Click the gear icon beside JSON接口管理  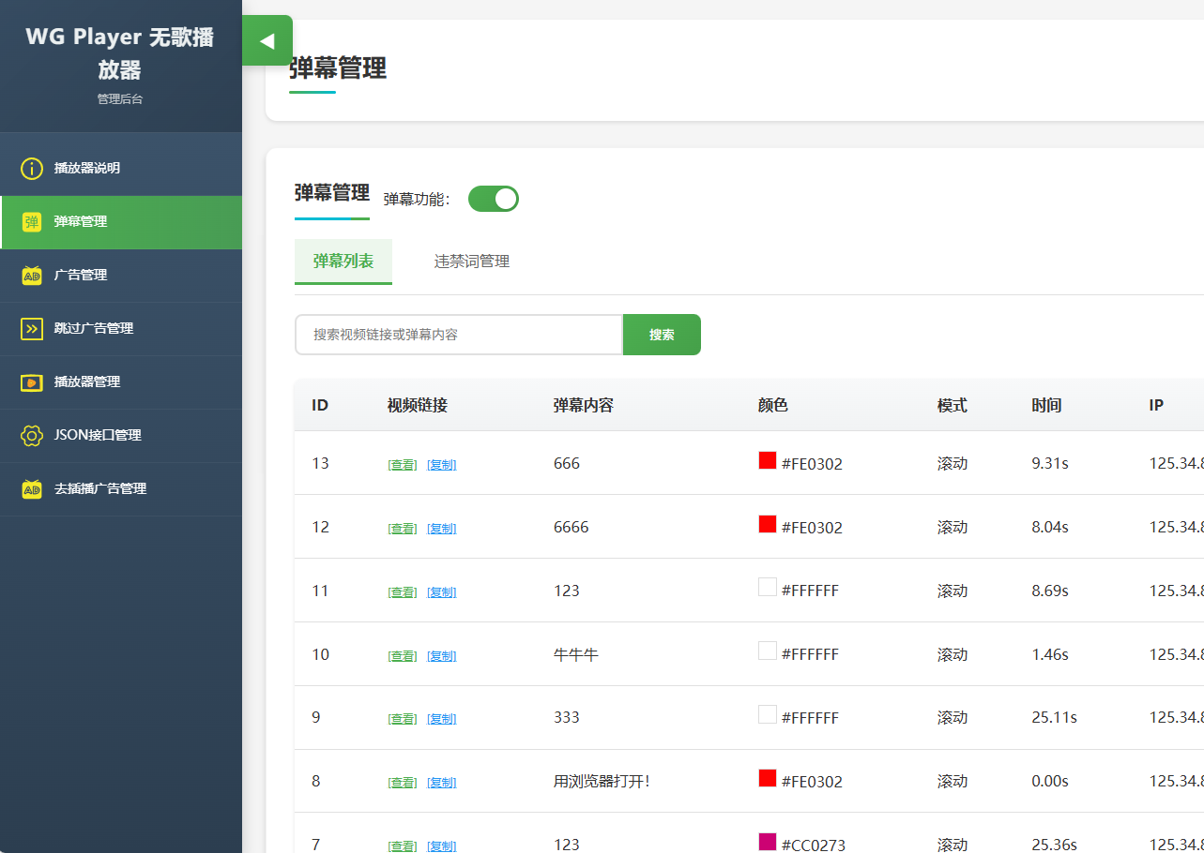click(x=32, y=436)
